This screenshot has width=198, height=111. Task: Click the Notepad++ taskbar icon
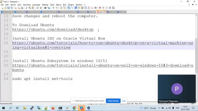pyautogui.click(x=46, y=108)
